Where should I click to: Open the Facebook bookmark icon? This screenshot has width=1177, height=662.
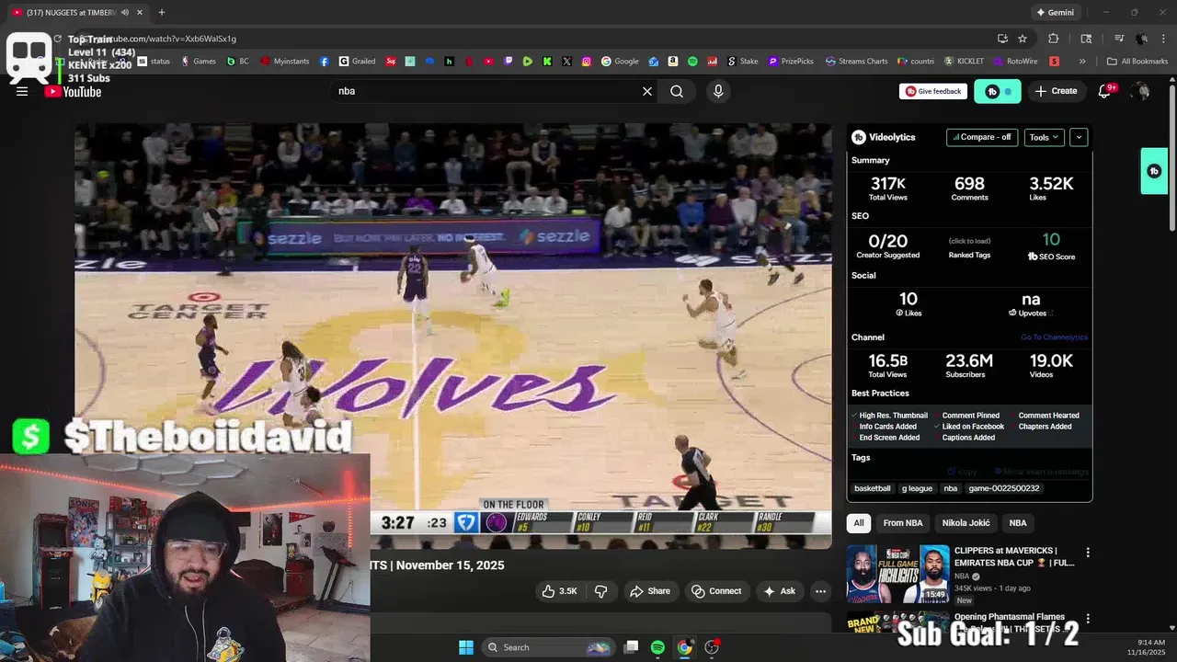pos(325,62)
